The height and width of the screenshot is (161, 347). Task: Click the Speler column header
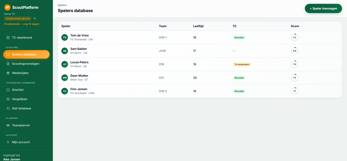(66, 26)
